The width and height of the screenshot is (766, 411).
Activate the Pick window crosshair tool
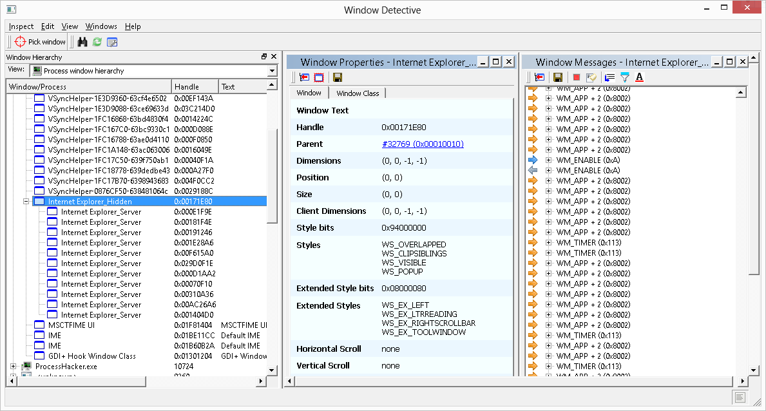40,42
